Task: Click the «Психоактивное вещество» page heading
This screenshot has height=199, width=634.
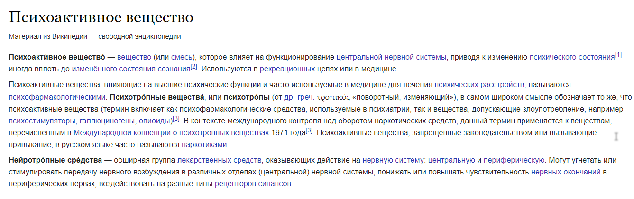Action: [x=101, y=17]
